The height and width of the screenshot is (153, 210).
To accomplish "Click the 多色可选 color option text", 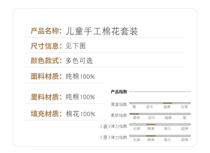I will point(79,61).
